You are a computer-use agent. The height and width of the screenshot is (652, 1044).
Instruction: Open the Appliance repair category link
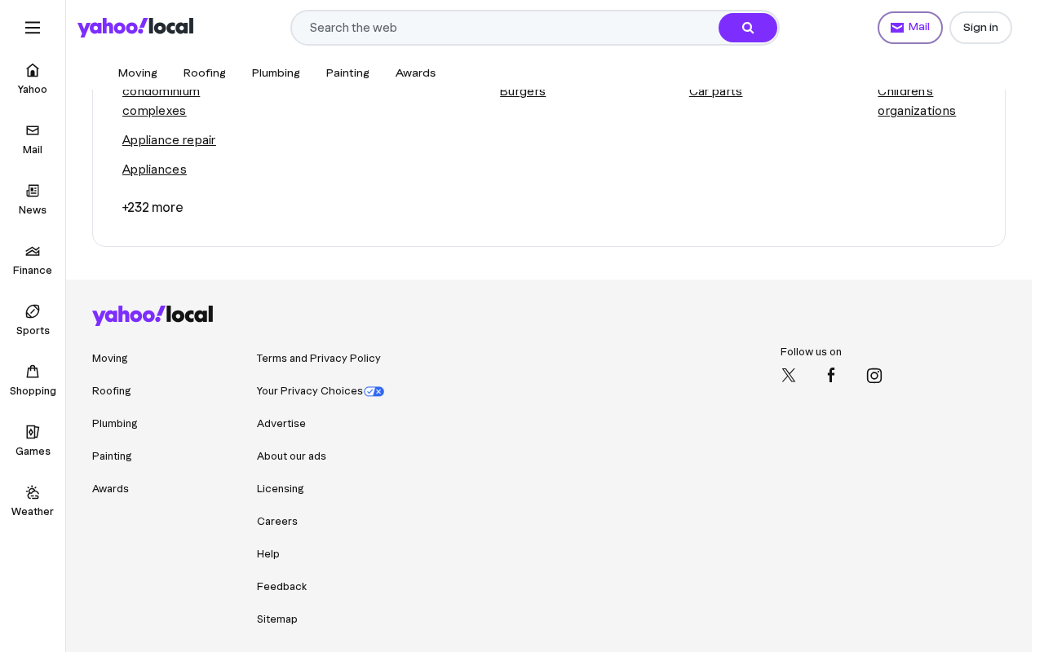tap(169, 140)
